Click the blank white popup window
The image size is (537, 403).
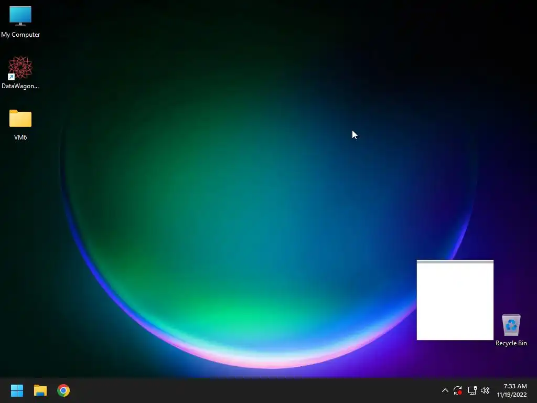click(455, 300)
